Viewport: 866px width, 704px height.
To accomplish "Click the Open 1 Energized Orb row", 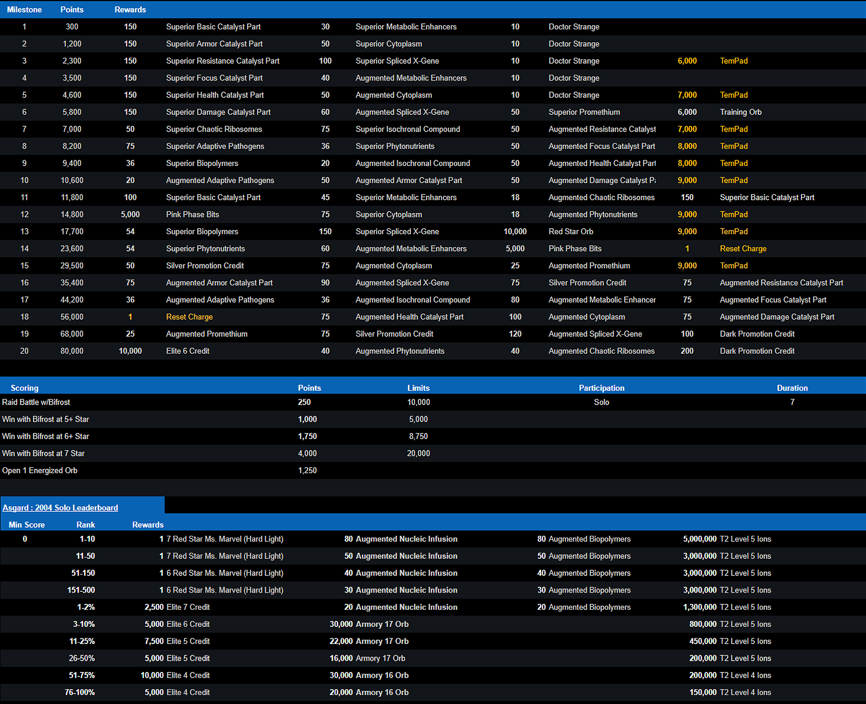I will tap(40, 470).
